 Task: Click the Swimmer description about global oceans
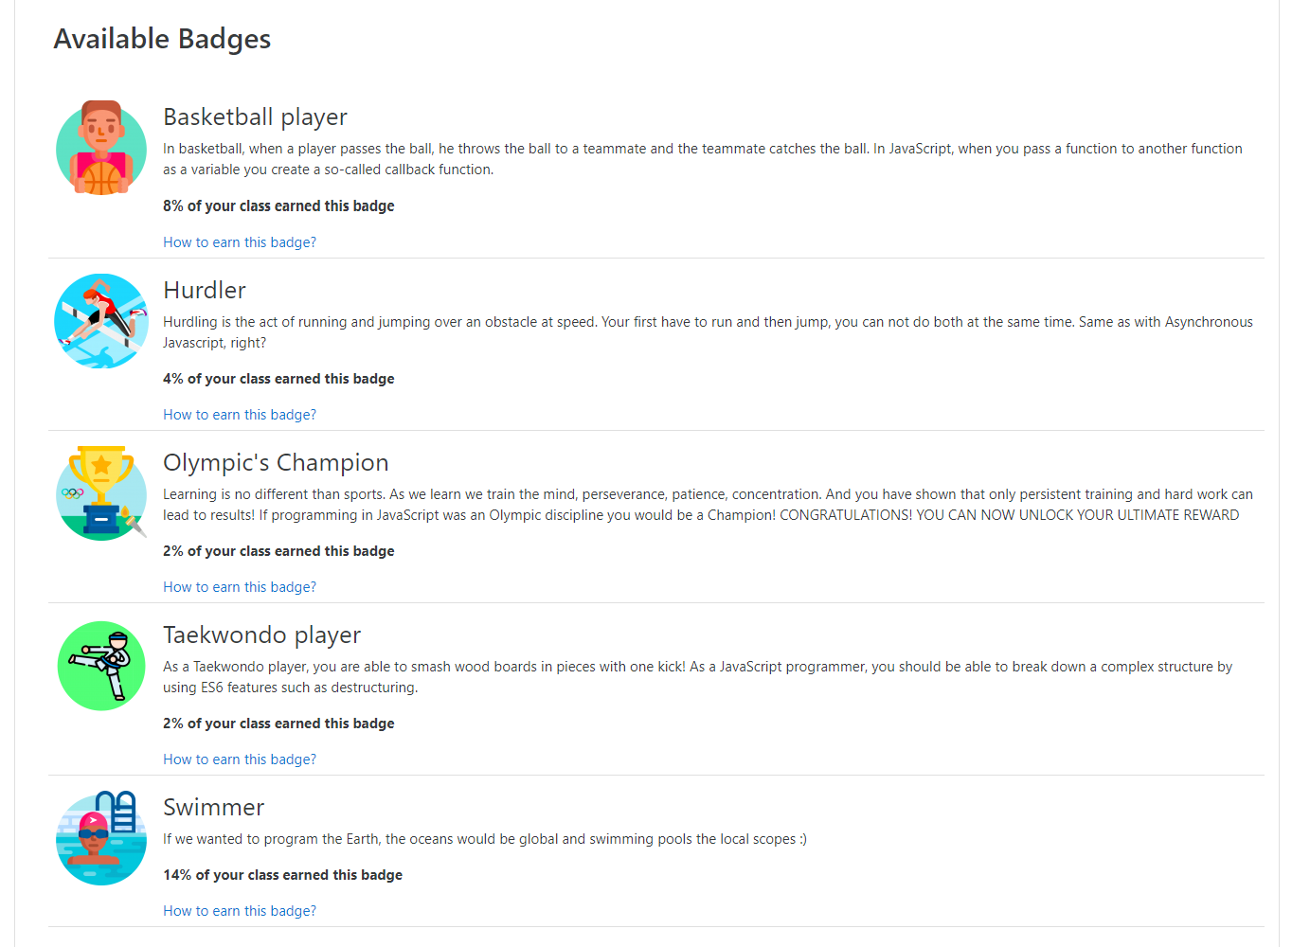pyautogui.click(x=485, y=839)
